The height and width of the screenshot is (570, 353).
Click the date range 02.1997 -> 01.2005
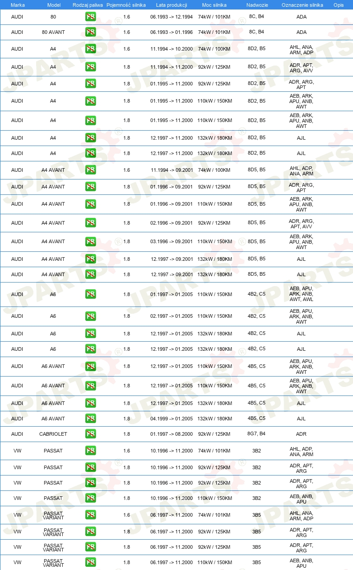click(172, 316)
